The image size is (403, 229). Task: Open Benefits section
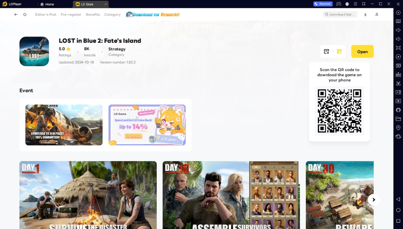pos(93,15)
